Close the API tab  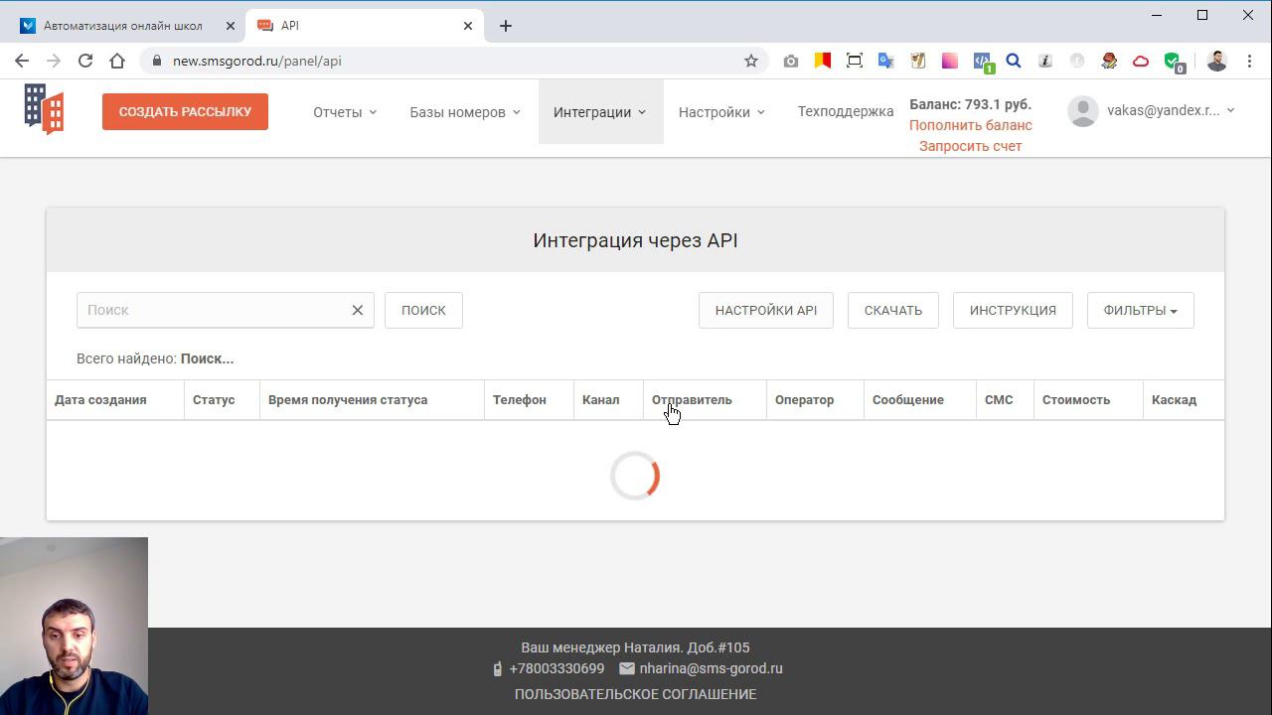pos(468,26)
